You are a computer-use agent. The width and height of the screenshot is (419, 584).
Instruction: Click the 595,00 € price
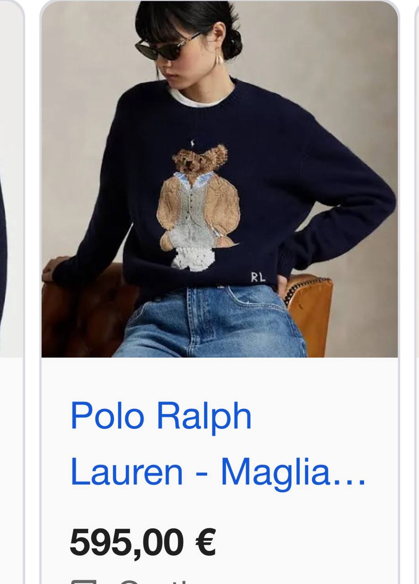143,542
